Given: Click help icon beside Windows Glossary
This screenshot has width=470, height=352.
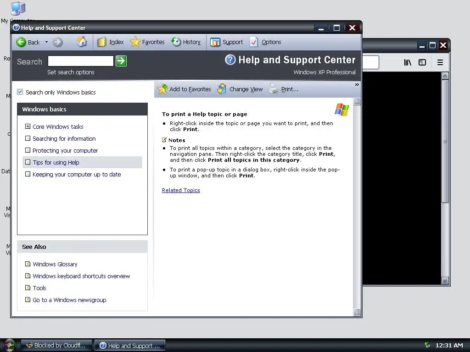Looking at the screenshot, I should click(x=28, y=264).
